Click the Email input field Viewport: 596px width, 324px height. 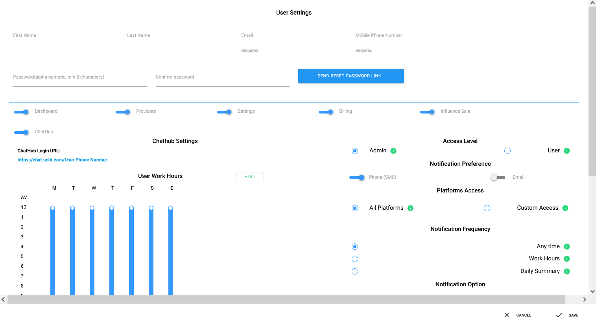click(x=293, y=38)
